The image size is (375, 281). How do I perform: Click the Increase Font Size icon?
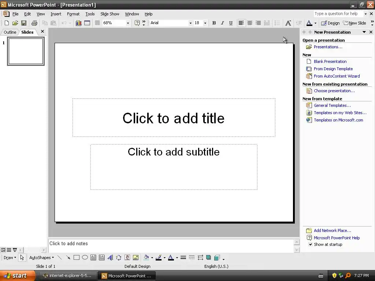(x=288, y=23)
